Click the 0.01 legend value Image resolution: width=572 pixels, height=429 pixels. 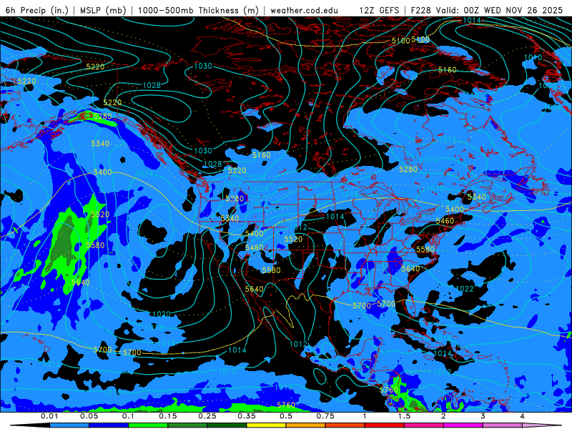point(49,416)
